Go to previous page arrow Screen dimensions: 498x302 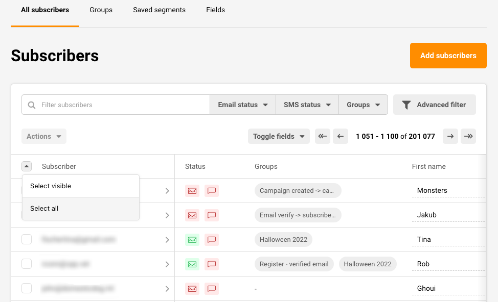341,136
